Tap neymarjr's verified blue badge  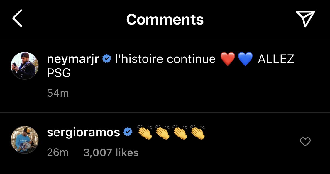107,59
